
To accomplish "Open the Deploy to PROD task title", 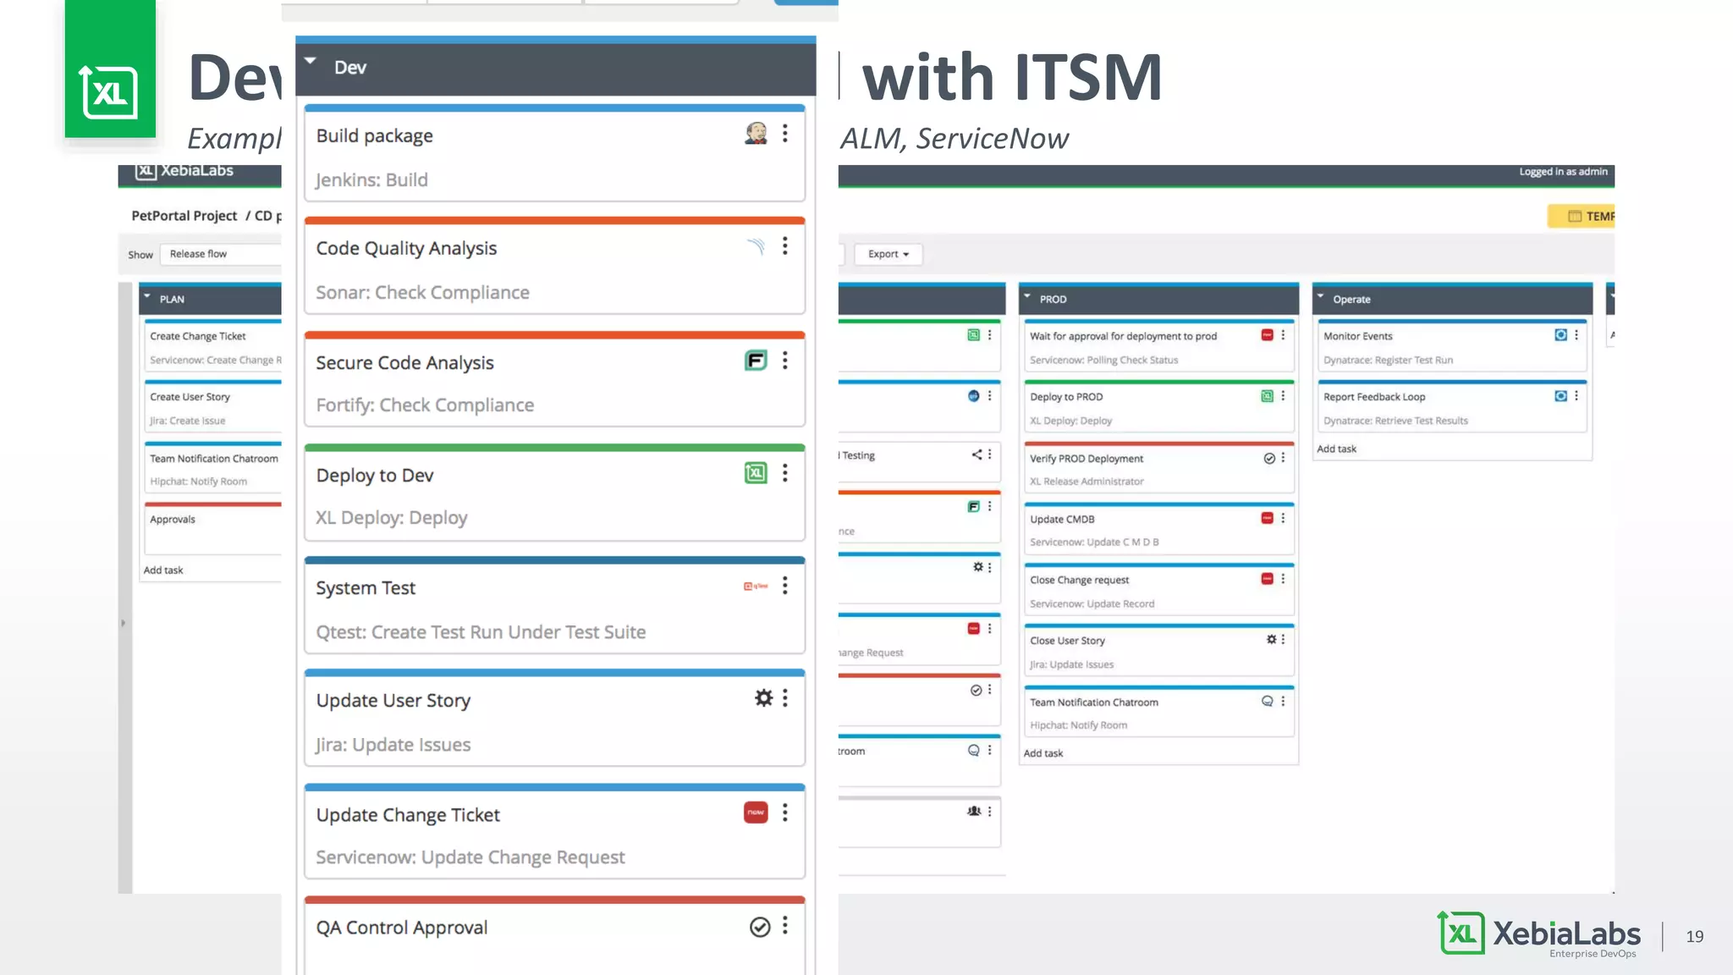I will (x=1066, y=397).
